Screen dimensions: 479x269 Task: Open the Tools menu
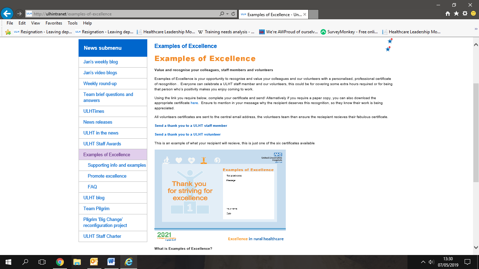tap(73, 23)
